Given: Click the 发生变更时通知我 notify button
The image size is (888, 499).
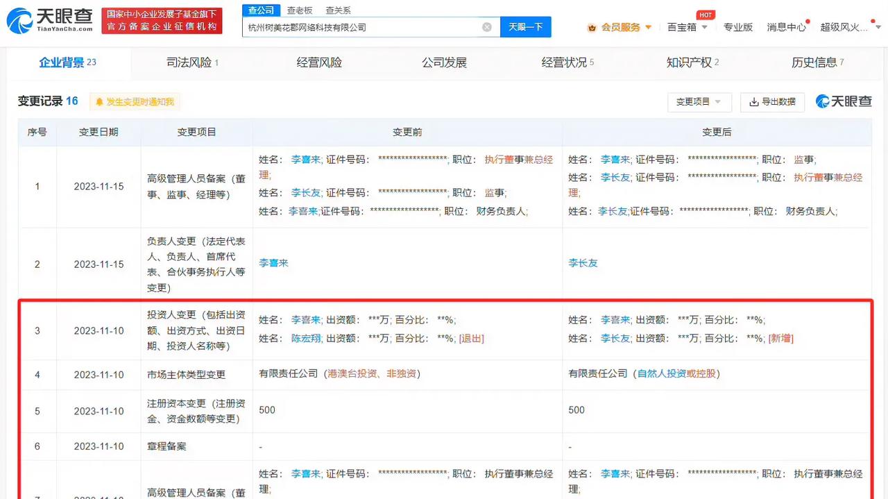Looking at the screenshot, I should click(x=135, y=102).
